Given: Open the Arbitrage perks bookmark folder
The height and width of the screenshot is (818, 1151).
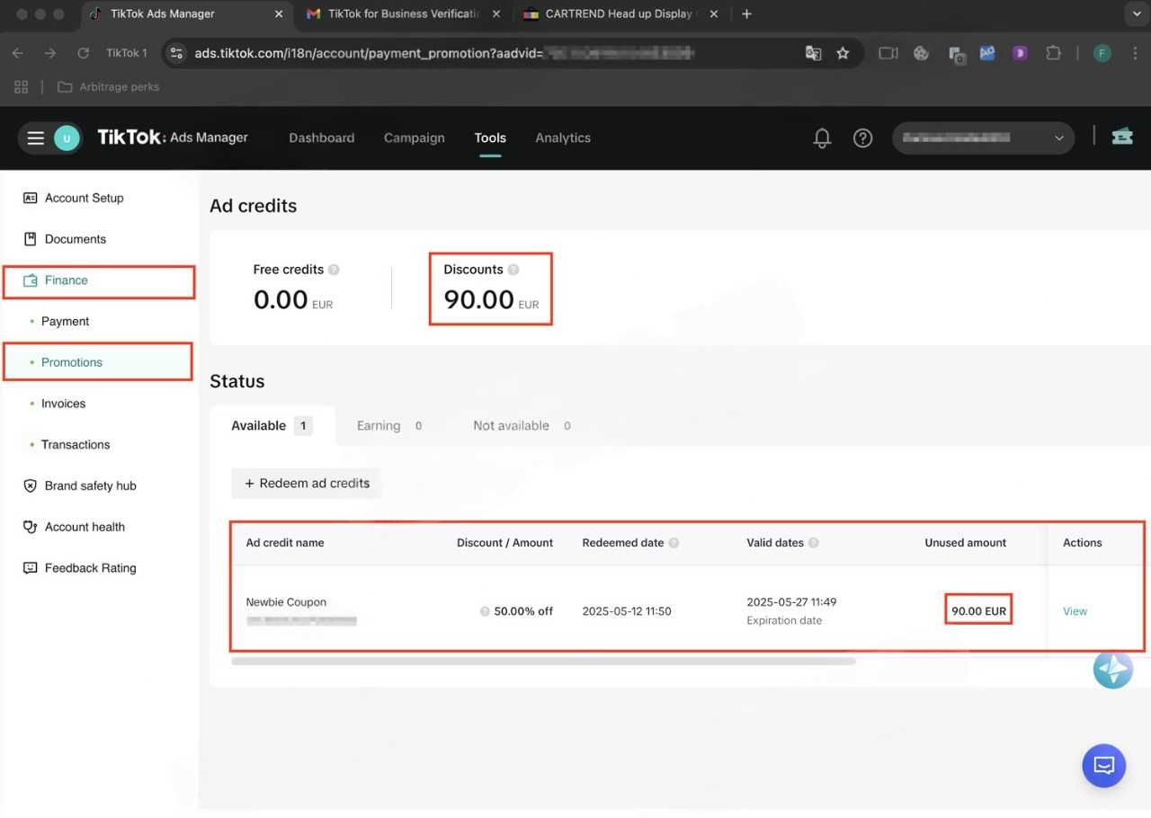Looking at the screenshot, I should tap(108, 87).
